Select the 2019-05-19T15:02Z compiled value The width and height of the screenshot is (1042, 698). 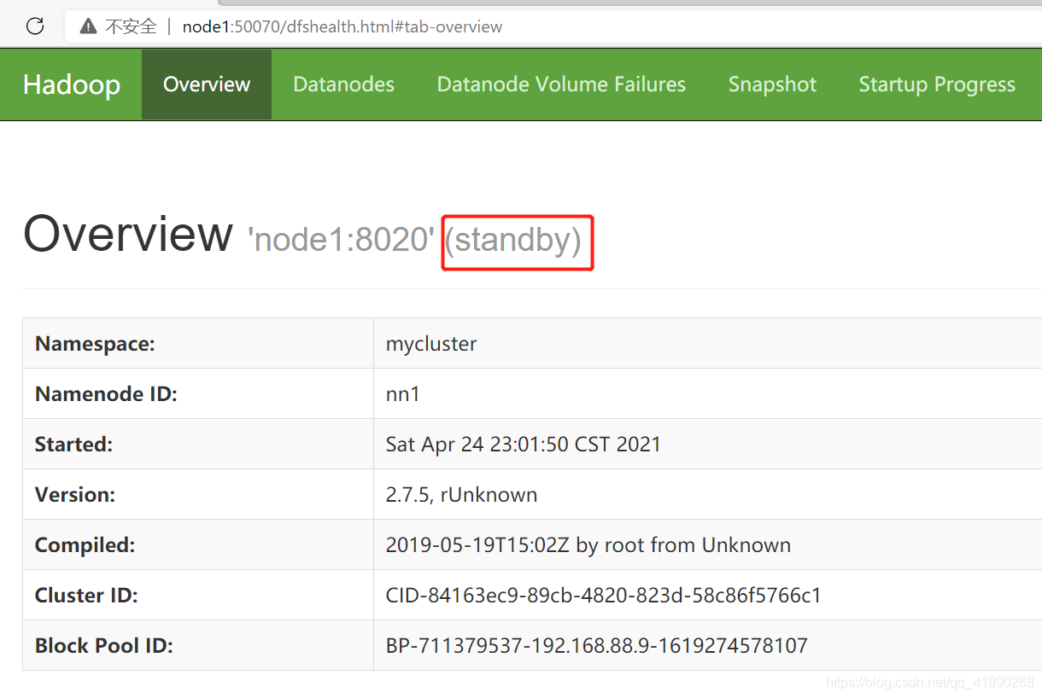pyautogui.click(x=588, y=545)
